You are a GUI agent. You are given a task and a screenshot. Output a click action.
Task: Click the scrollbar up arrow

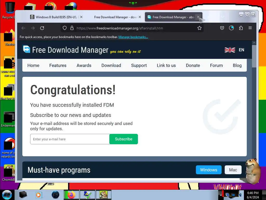pyautogui.click(x=254, y=42)
